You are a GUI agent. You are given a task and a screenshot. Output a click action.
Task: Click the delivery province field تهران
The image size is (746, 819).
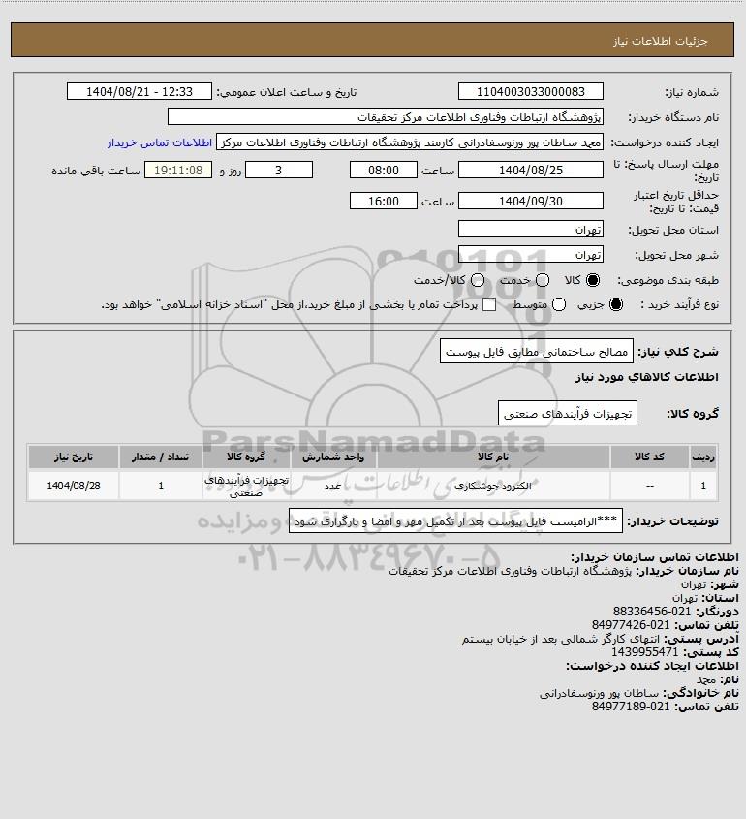[x=530, y=230]
